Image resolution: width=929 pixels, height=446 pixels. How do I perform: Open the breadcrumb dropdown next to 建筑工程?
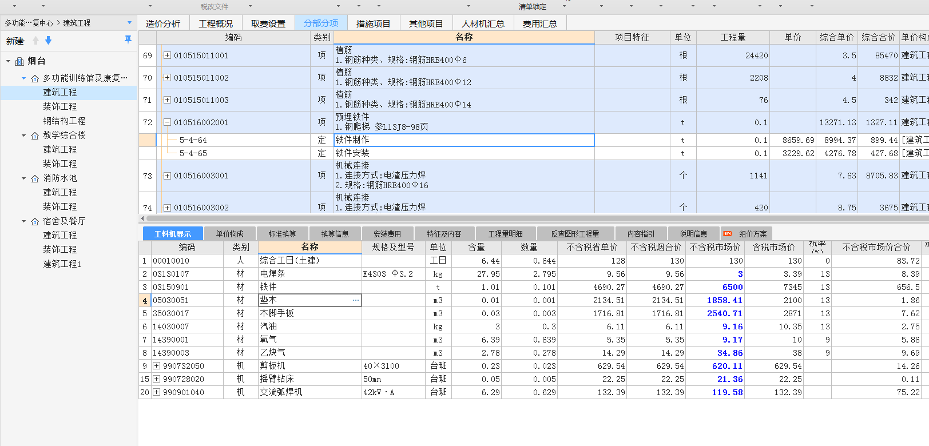(x=129, y=23)
